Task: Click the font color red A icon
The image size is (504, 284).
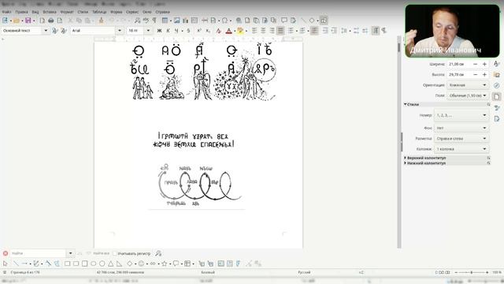Action: [228, 31]
